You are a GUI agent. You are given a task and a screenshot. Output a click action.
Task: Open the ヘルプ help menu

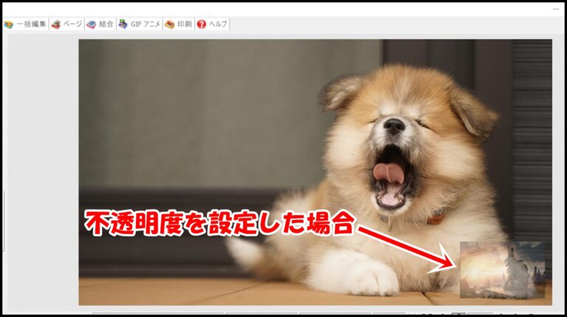pos(212,24)
